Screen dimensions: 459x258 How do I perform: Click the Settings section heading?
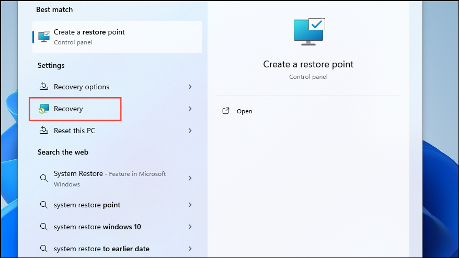[x=51, y=65]
